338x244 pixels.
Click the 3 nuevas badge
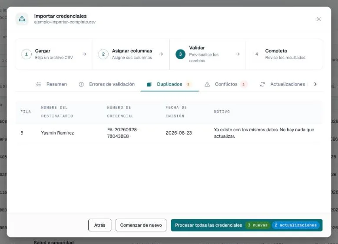[258, 225]
